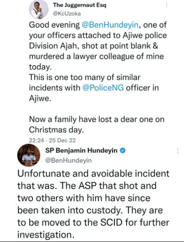
Task: Open more options on Hundeyin's reply tweet
Action: pyautogui.click(x=178, y=151)
